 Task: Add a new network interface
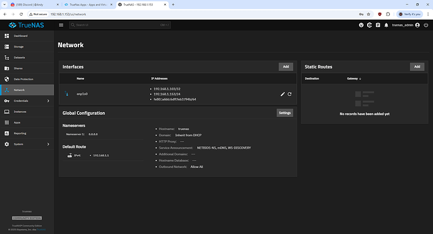pos(286,66)
